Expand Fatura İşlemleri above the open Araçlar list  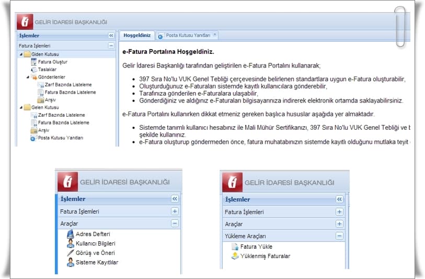(x=175, y=211)
